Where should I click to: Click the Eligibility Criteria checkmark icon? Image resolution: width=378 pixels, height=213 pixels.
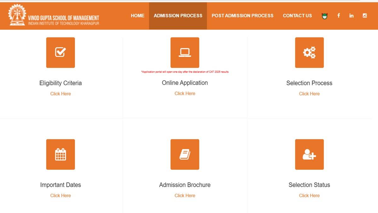tap(60, 52)
